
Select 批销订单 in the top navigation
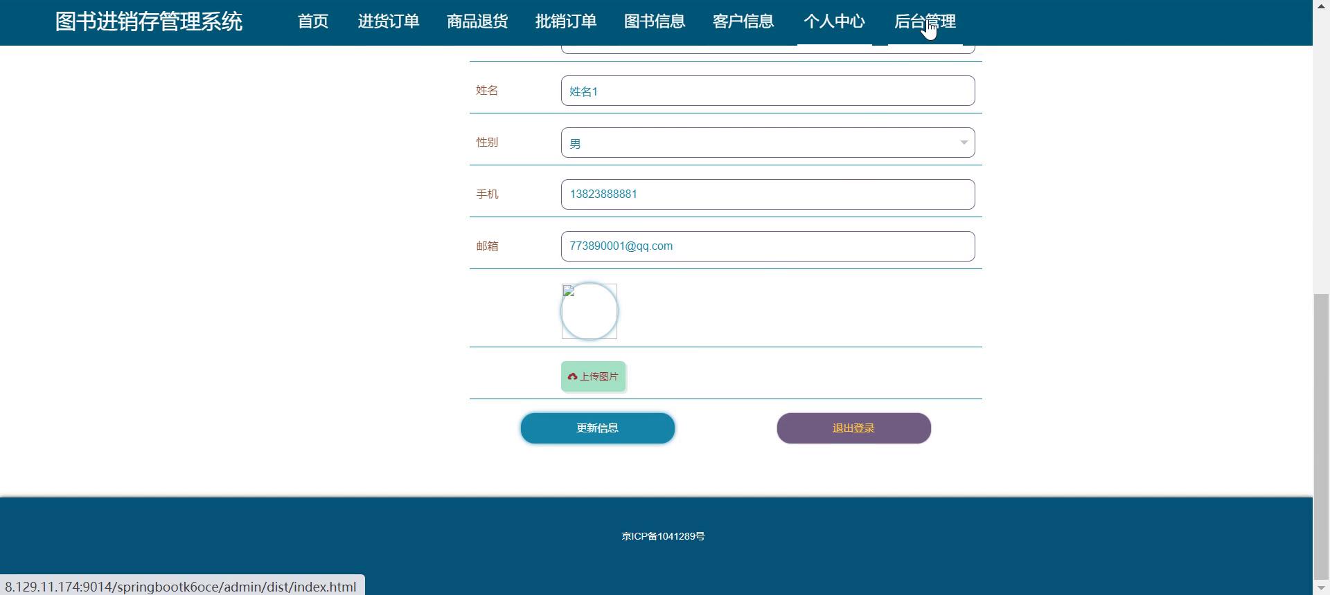(x=566, y=22)
